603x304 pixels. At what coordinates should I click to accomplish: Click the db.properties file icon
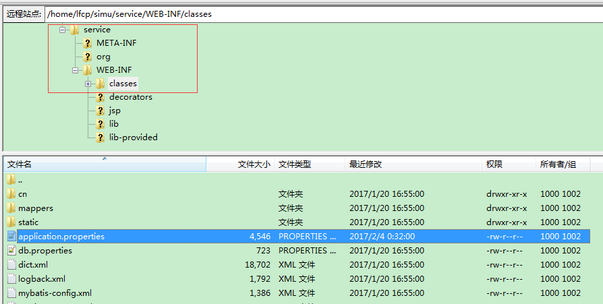pos(11,250)
